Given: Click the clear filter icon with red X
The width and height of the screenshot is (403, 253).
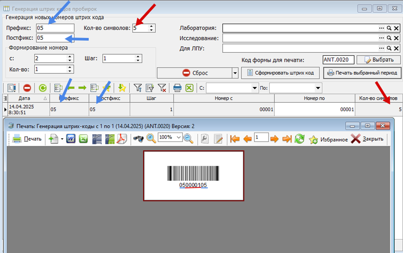Looking at the screenshot, I should tap(162, 88).
